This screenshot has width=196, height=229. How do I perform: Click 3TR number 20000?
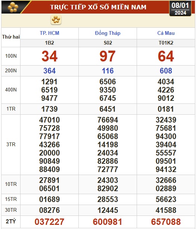(x=50, y=153)
